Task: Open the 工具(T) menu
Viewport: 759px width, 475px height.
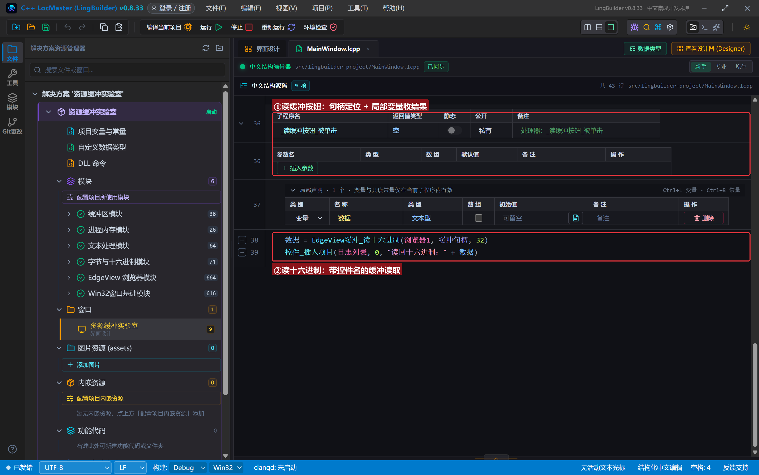Action: coord(357,8)
